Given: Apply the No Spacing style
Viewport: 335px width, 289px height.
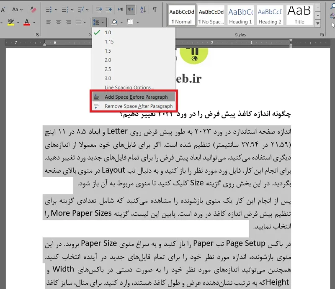Looking at the screenshot, I should click(211, 15).
